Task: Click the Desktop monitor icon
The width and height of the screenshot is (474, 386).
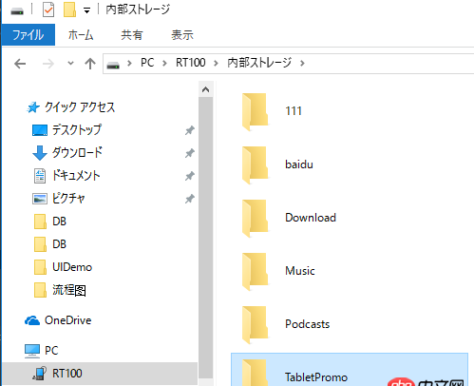Action: 40,130
